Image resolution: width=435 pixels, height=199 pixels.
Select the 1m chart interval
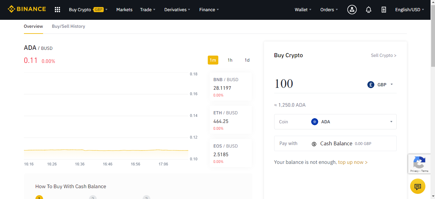click(213, 60)
